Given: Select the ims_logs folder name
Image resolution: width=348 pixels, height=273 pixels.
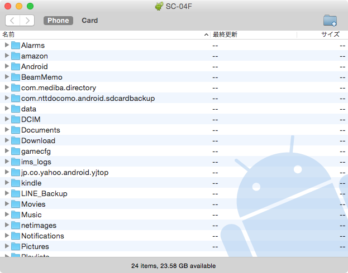Looking at the screenshot, I should (36, 162).
